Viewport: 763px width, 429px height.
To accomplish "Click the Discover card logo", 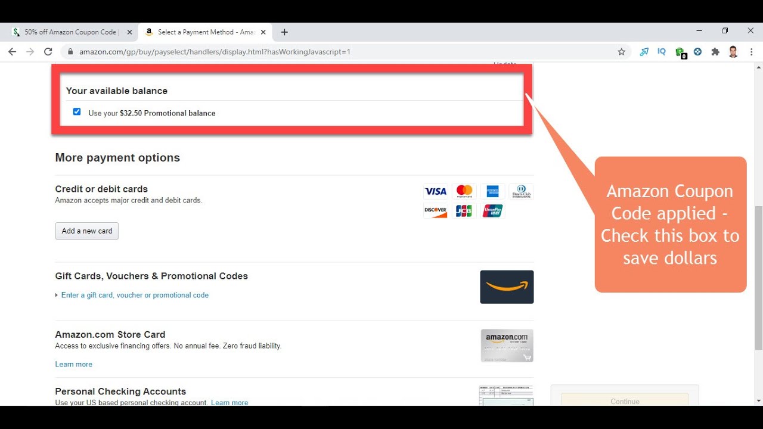I will pyautogui.click(x=435, y=211).
